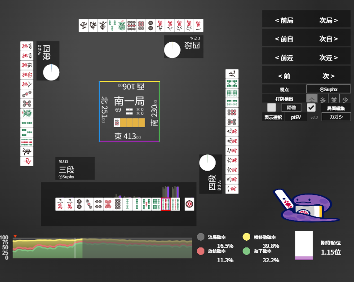Image resolution: width=354 pixels, height=282 pixels.
Task: Click left player Dさん's round pie indicator
Action: pyautogui.click(x=51, y=72)
